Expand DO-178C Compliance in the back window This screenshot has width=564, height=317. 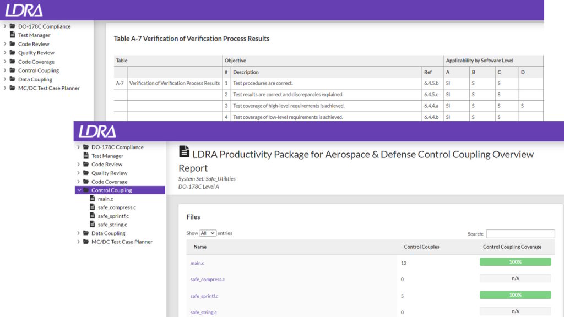[5, 26]
